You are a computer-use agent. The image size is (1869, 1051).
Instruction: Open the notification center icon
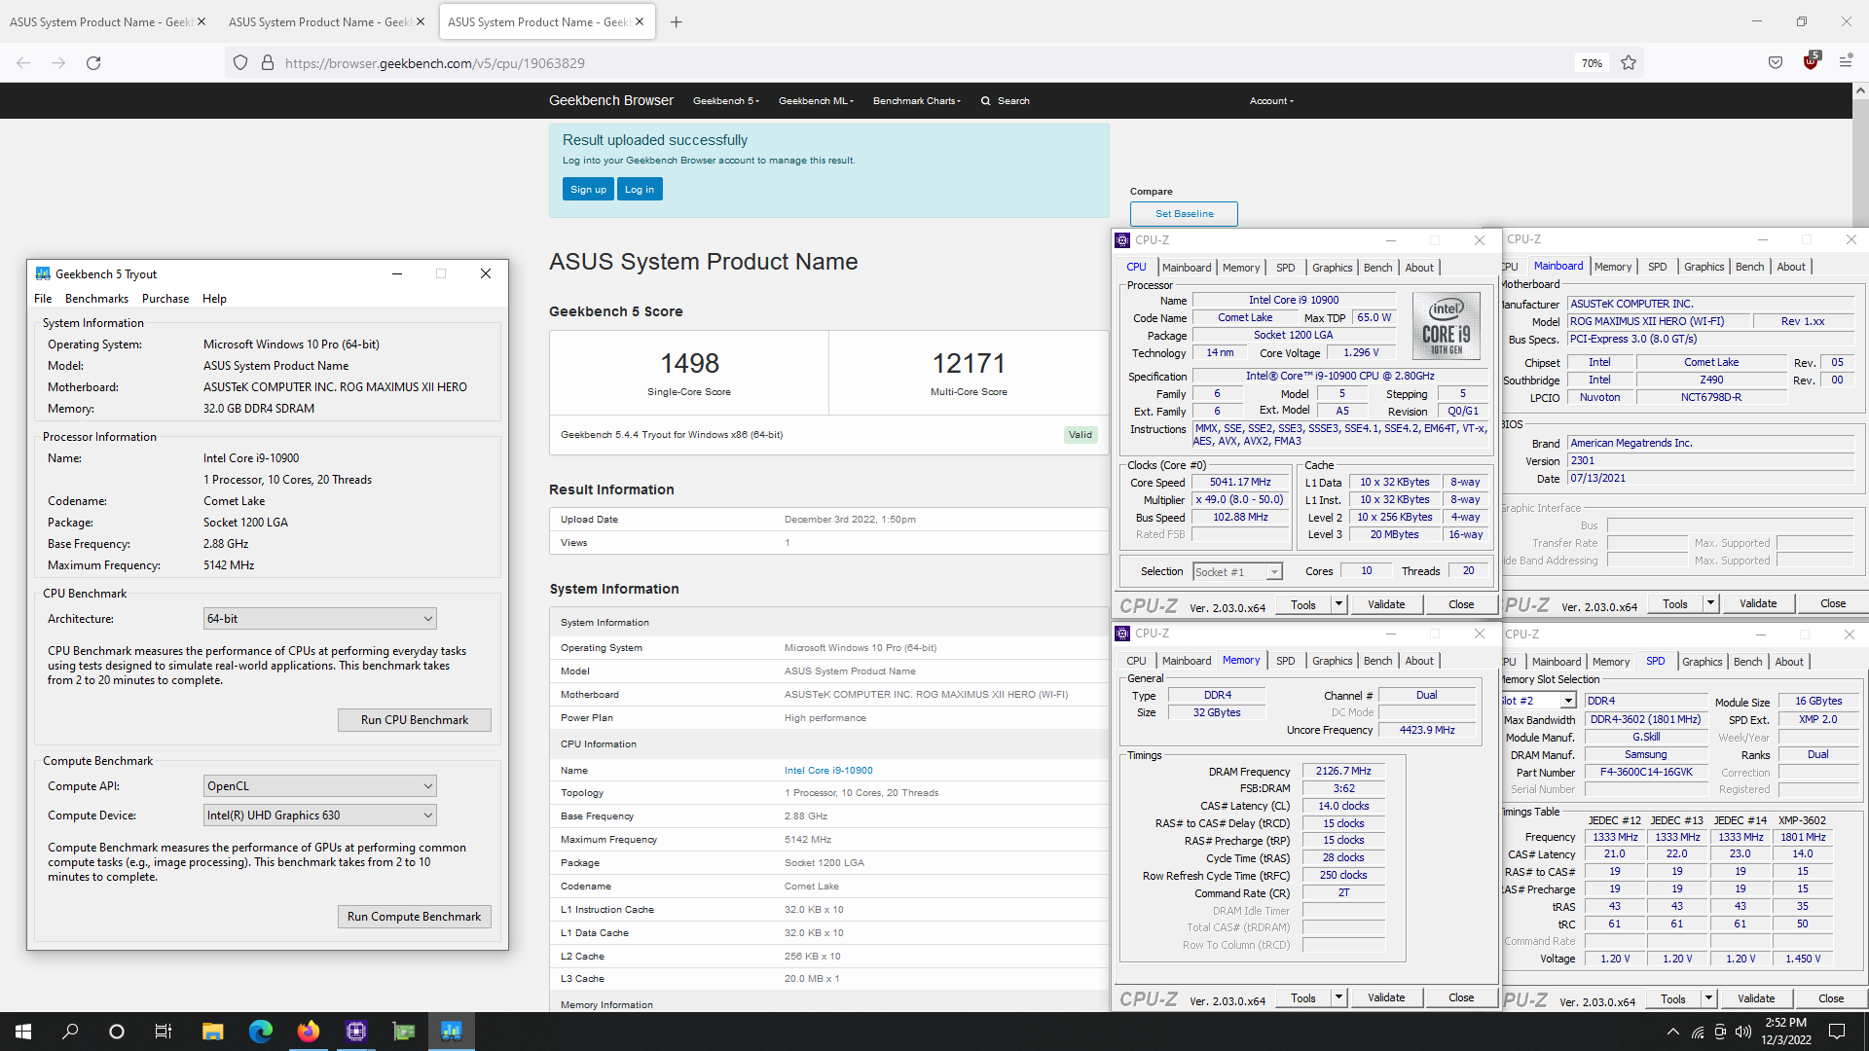(x=1837, y=1032)
